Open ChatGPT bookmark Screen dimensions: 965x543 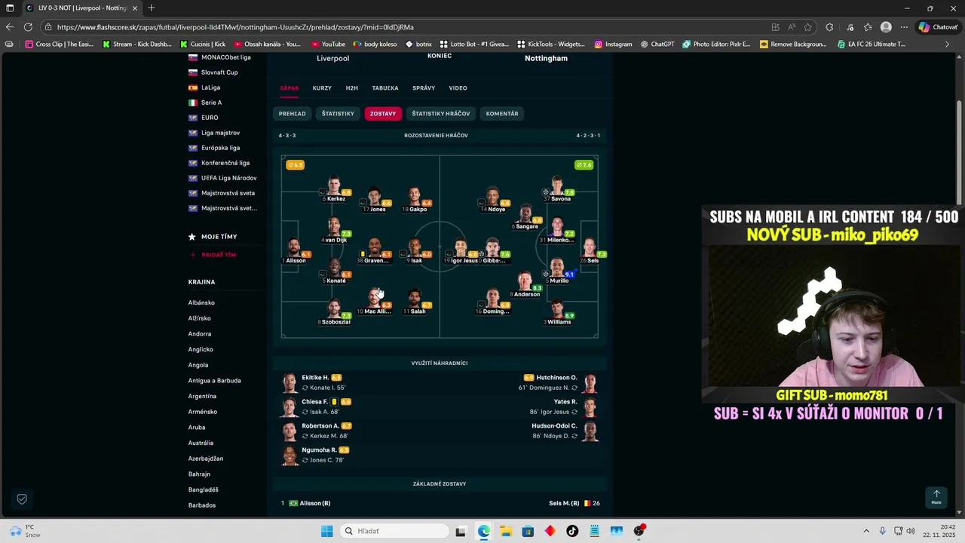coord(657,44)
